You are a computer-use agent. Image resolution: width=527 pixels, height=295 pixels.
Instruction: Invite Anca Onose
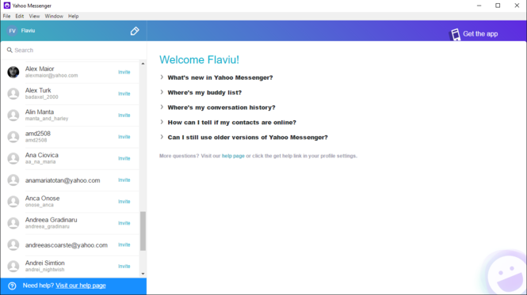[x=124, y=202]
